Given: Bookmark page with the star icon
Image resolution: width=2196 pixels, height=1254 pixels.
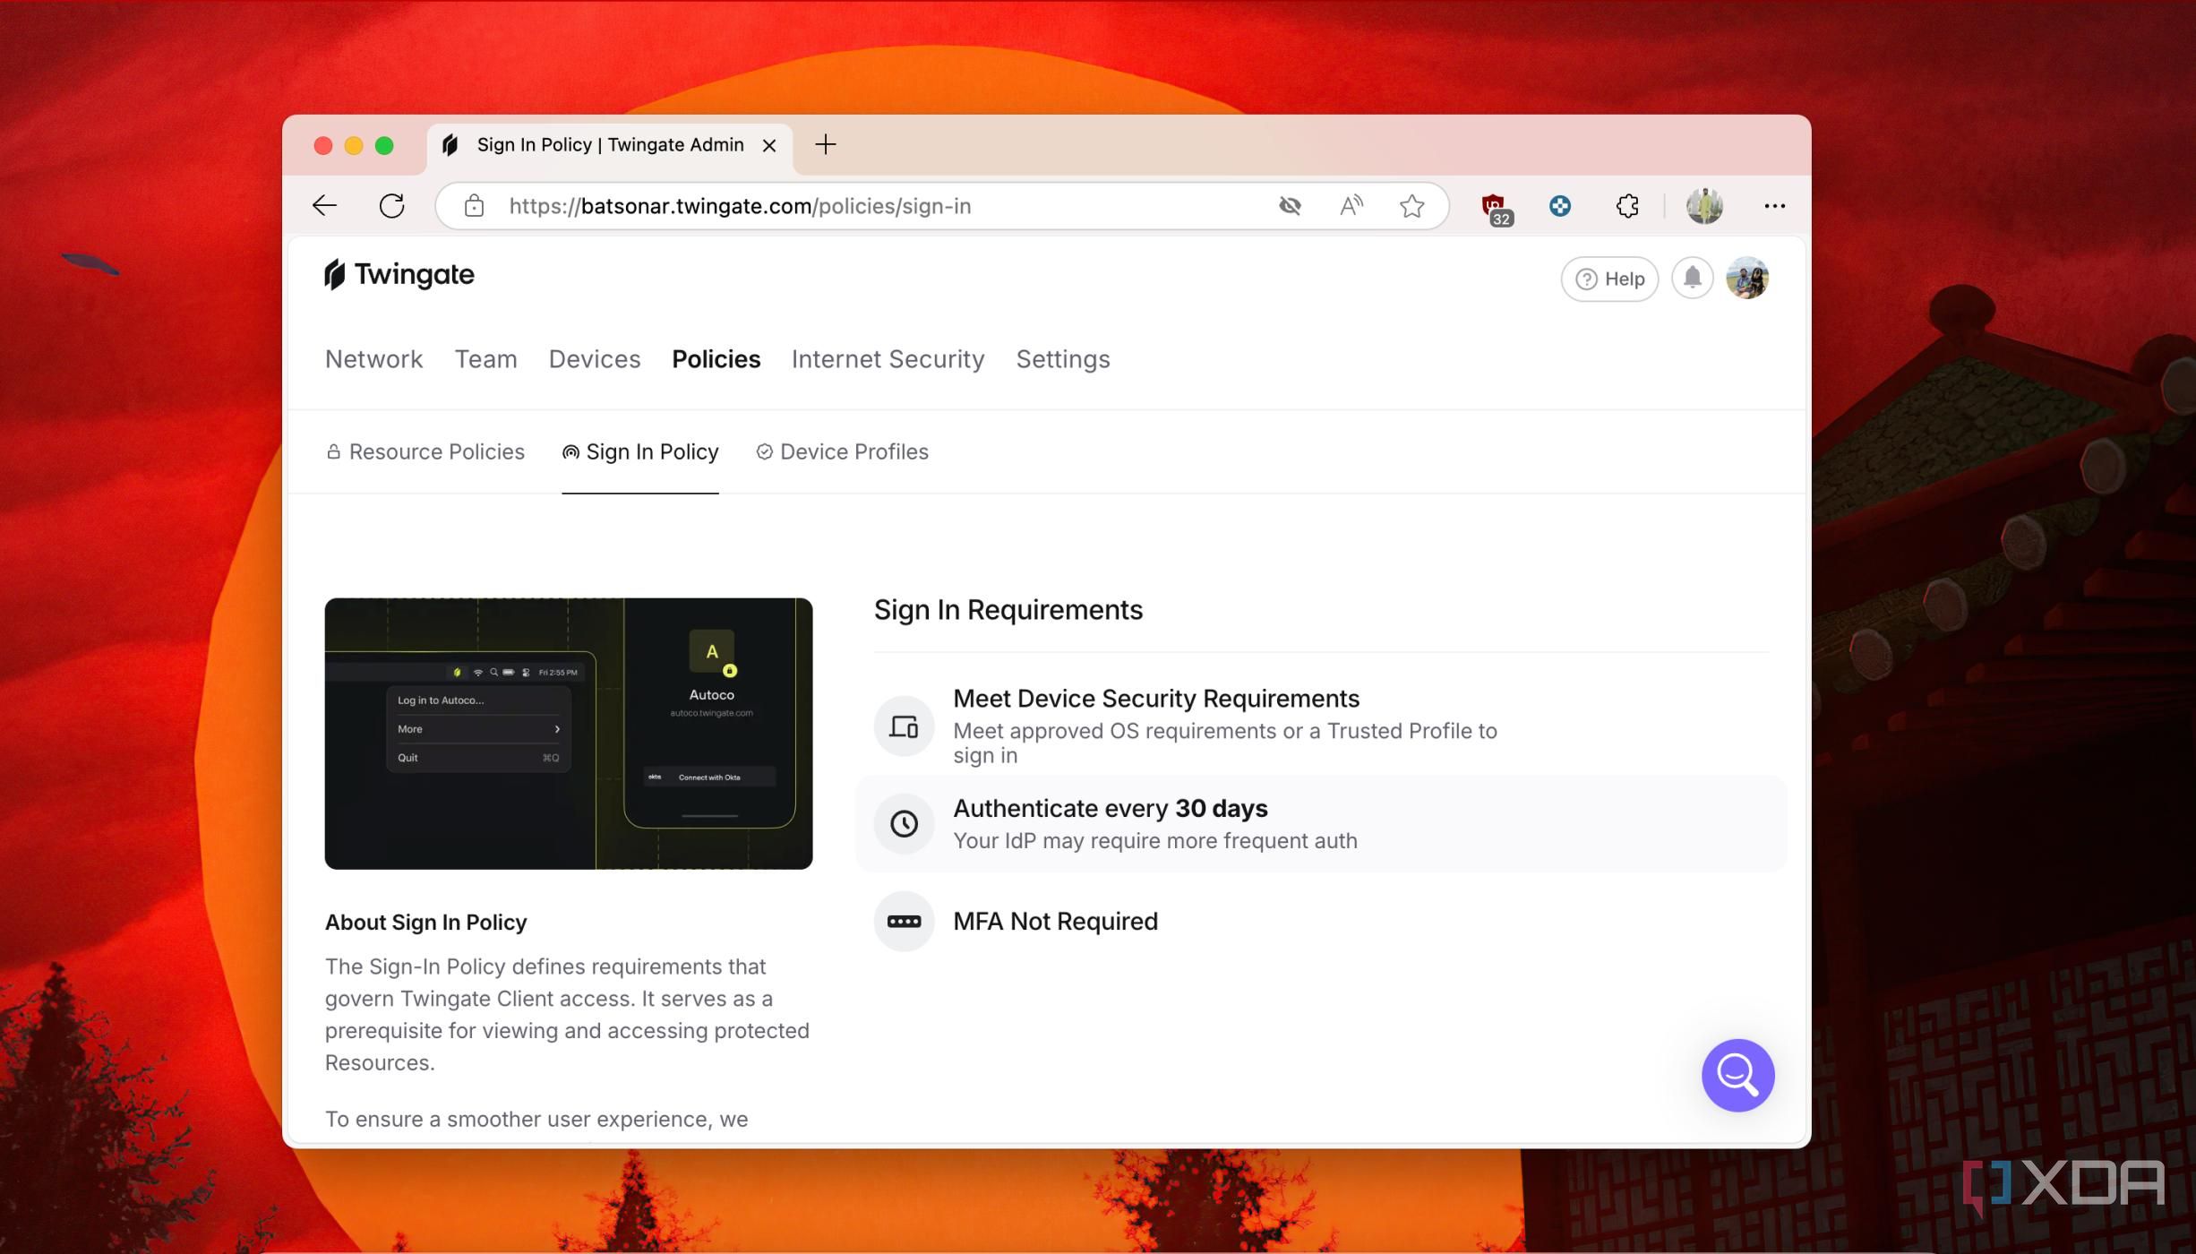Looking at the screenshot, I should tap(1411, 206).
